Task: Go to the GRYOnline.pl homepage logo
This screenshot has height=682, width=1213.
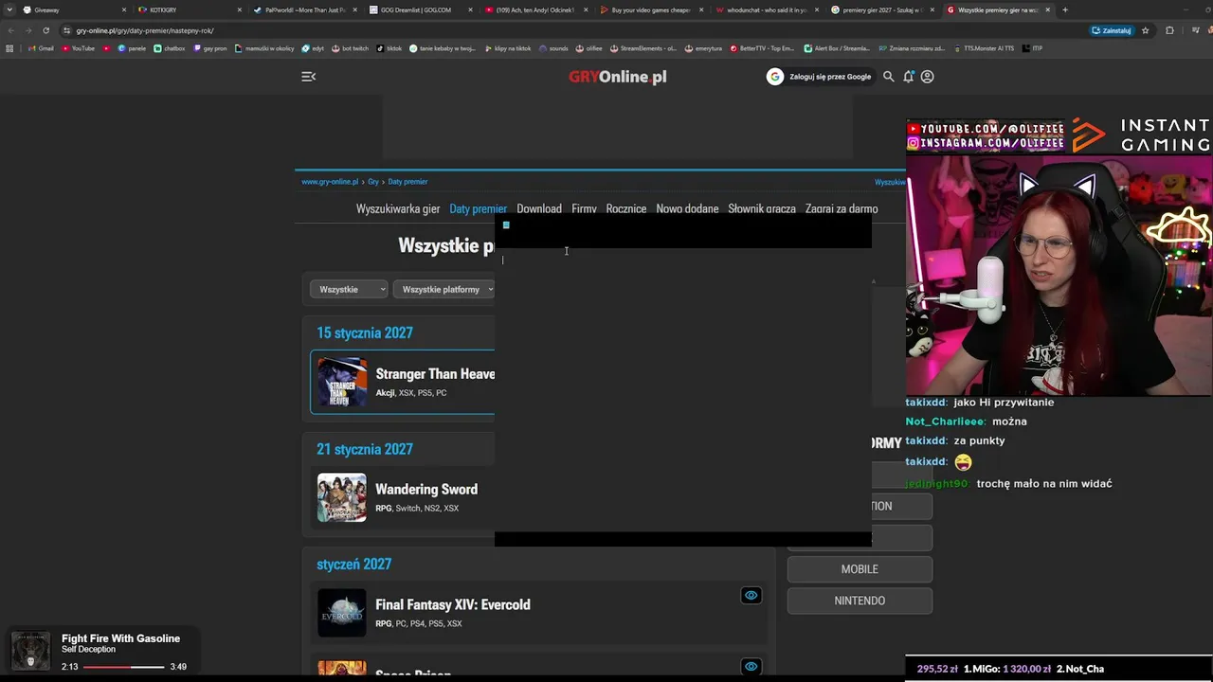Action: click(x=618, y=77)
